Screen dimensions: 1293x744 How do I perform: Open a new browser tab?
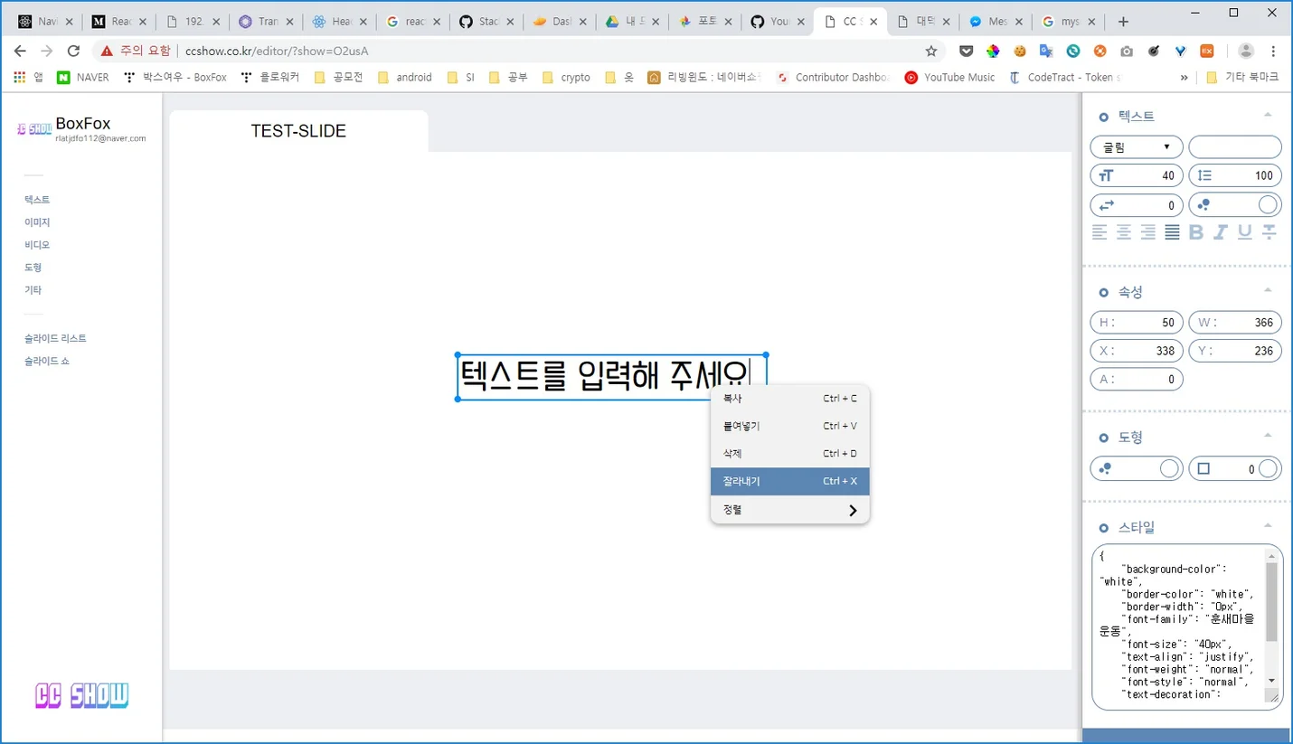tap(1123, 22)
